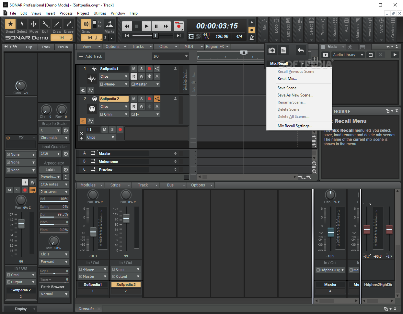The width and height of the screenshot is (403, 314).
Task: Arm the Softpedia1 track for recording
Action: pos(149,69)
